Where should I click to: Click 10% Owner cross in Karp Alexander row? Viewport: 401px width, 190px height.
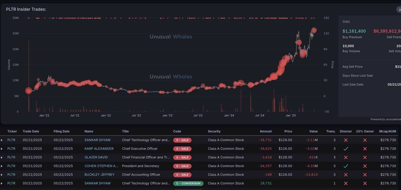(x=365, y=149)
